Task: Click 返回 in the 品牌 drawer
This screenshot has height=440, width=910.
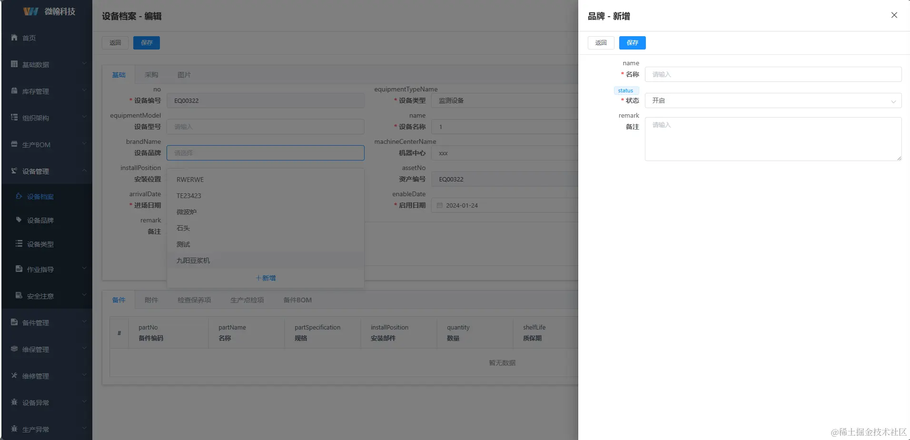Action: [601, 43]
